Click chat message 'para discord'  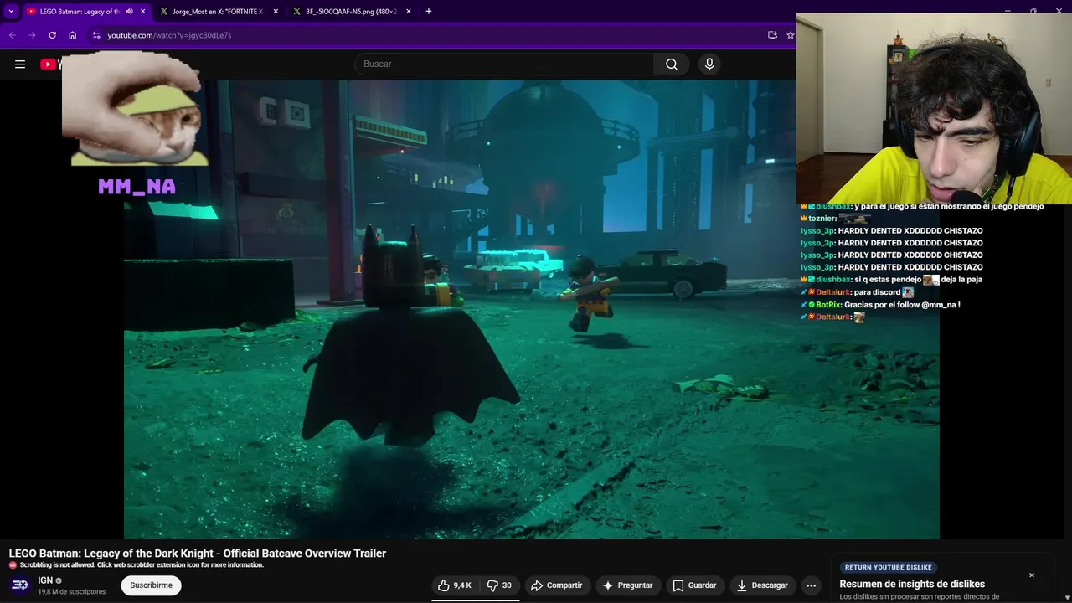[x=877, y=292]
